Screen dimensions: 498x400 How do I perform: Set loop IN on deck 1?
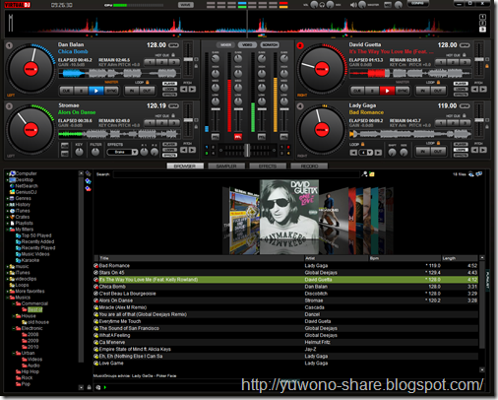coord(132,91)
